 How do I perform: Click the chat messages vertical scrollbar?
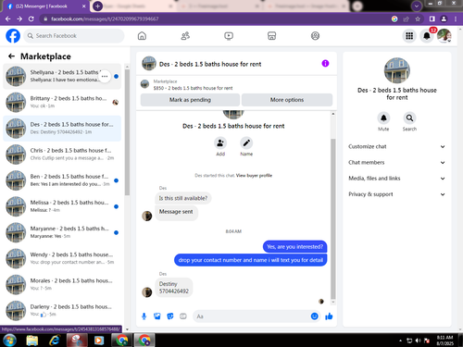tap(333, 219)
